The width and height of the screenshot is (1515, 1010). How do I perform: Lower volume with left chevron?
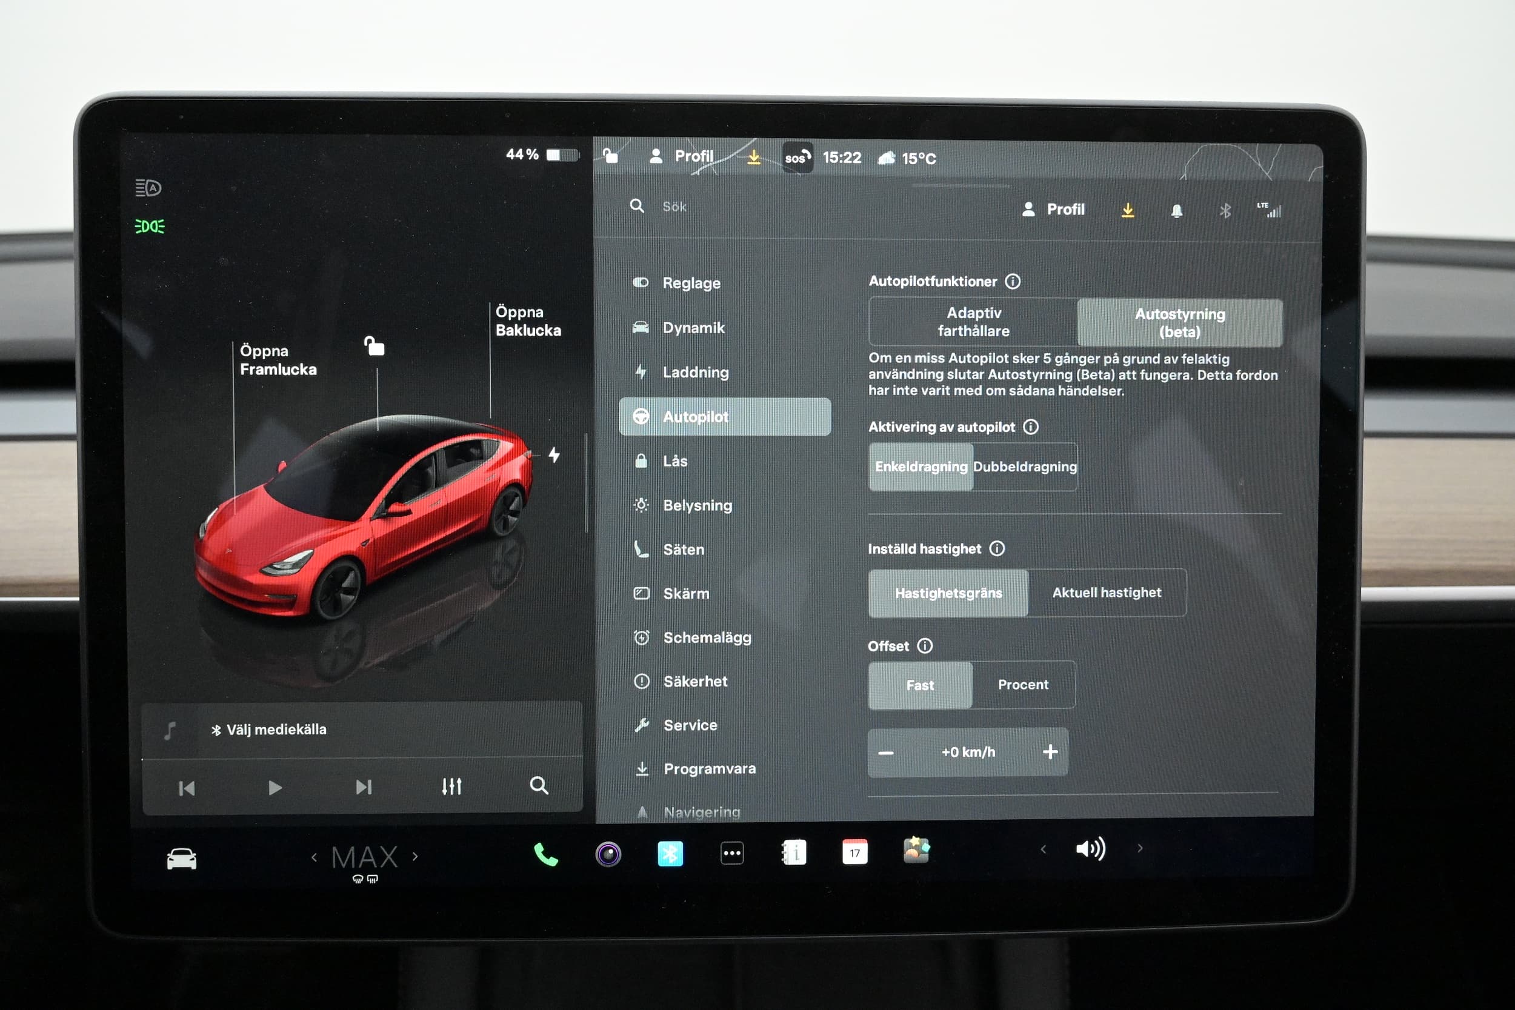[1044, 849]
